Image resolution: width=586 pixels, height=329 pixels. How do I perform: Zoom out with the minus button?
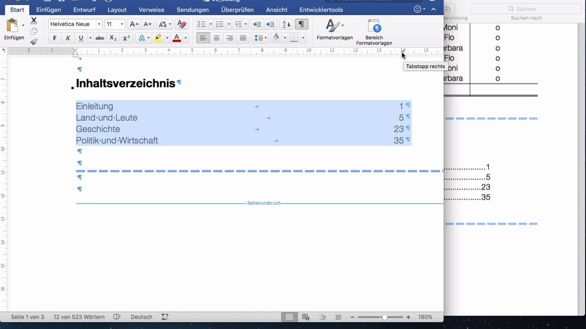(353, 317)
